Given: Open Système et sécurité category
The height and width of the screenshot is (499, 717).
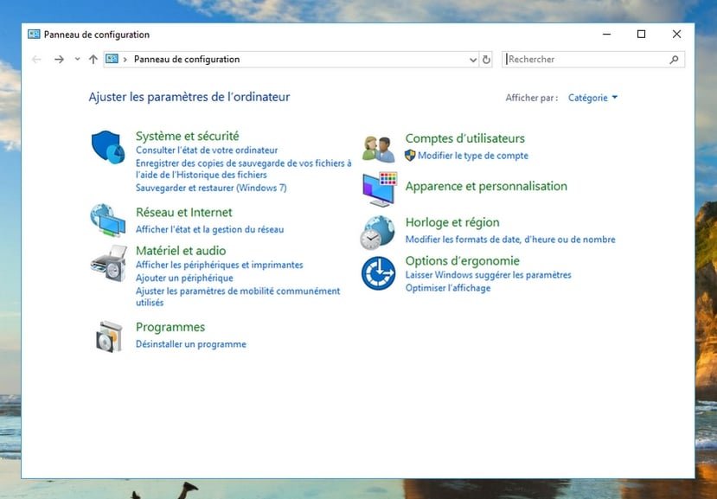Looking at the screenshot, I should pyautogui.click(x=188, y=136).
